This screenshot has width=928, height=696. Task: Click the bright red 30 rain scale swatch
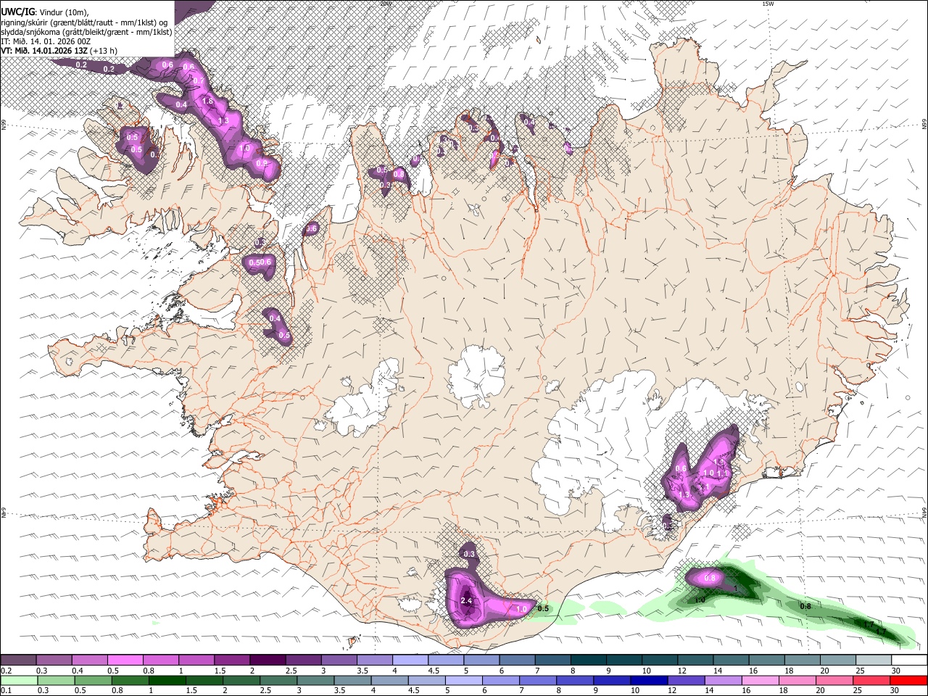(909, 680)
